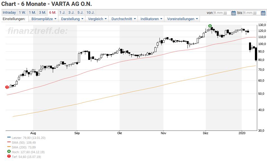The image size is (267, 161).
Task: Click the green H high marker on chart
Action: coord(210,26)
